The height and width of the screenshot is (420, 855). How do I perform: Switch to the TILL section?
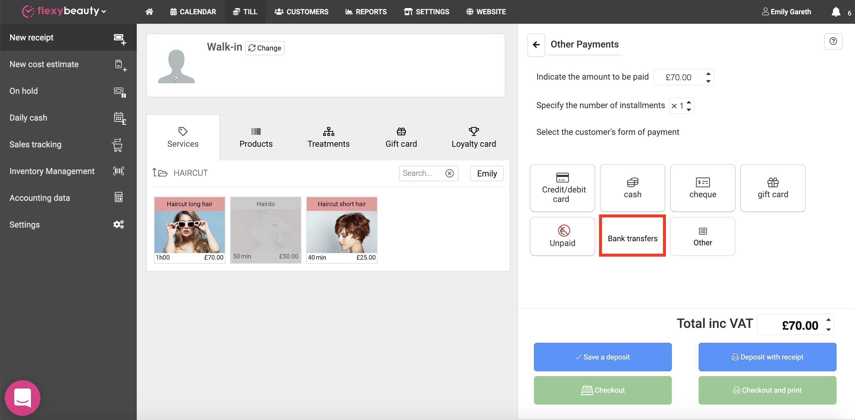tap(245, 12)
